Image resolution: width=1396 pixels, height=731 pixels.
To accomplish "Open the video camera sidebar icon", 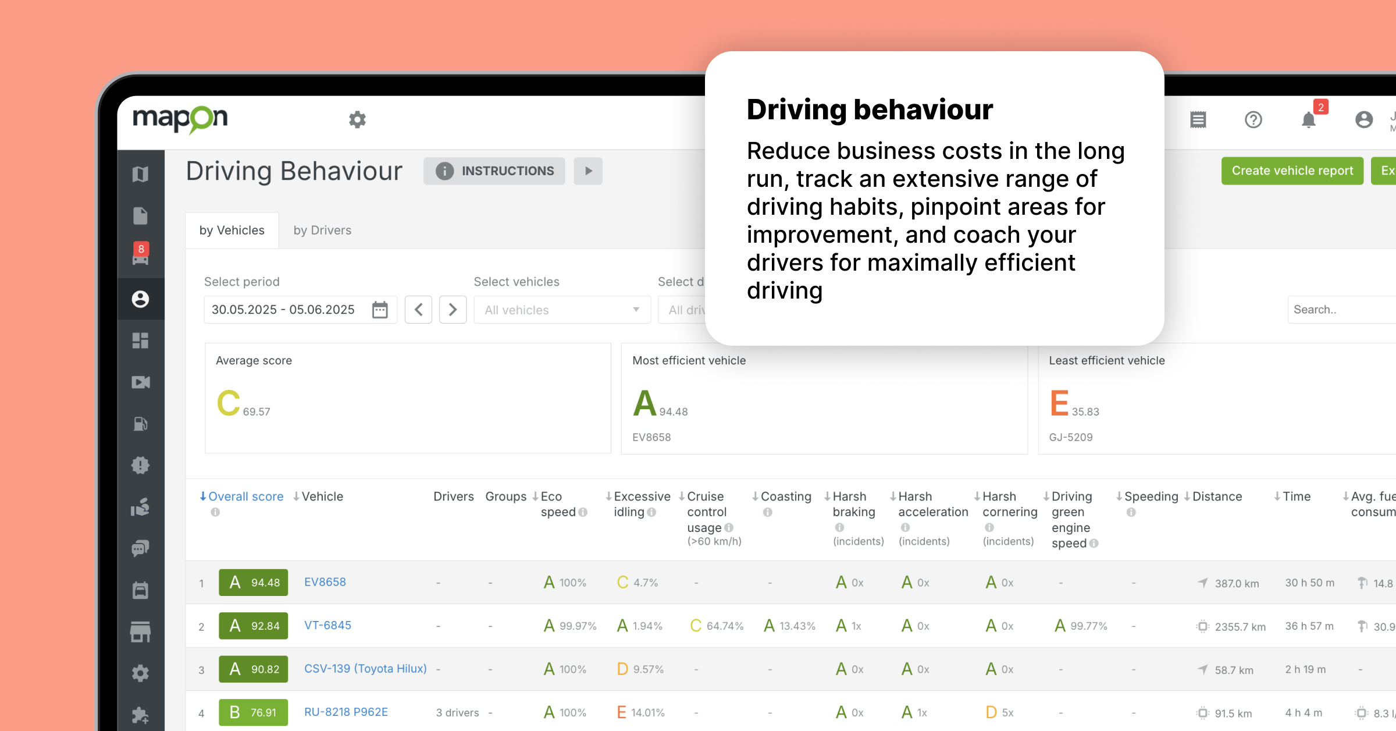I will (140, 382).
